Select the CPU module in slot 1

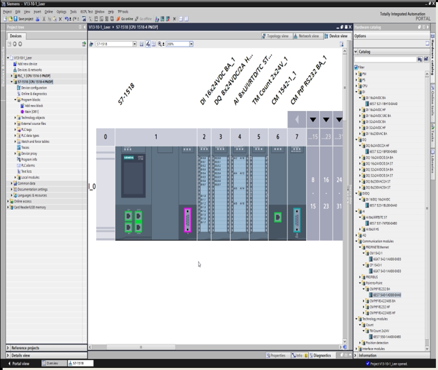(156, 193)
